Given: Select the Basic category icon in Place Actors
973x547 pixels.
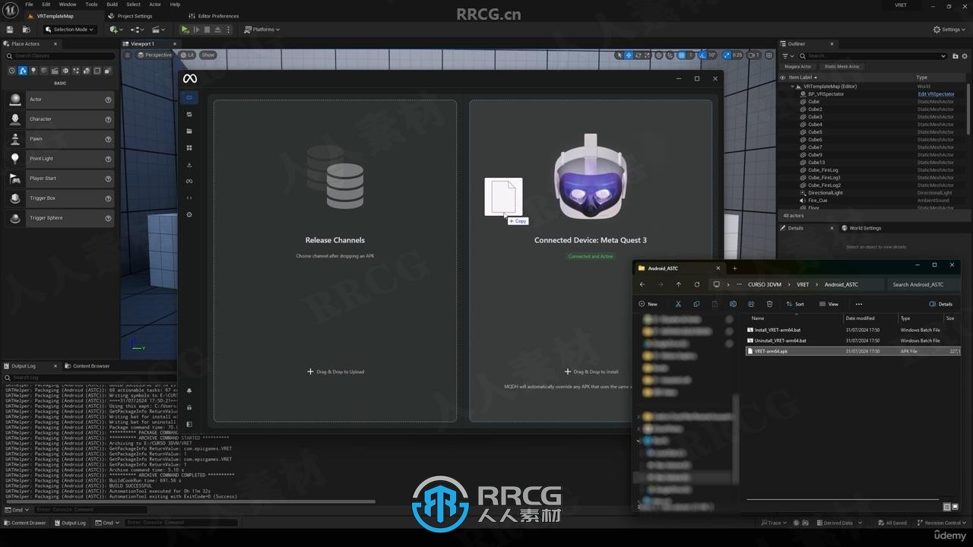Looking at the screenshot, I should [x=23, y=71].
